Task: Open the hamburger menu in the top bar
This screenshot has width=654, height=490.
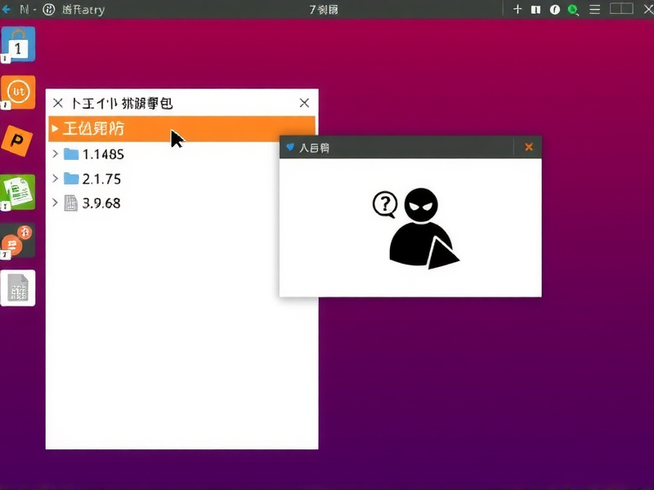Action: tap(594, 10)
